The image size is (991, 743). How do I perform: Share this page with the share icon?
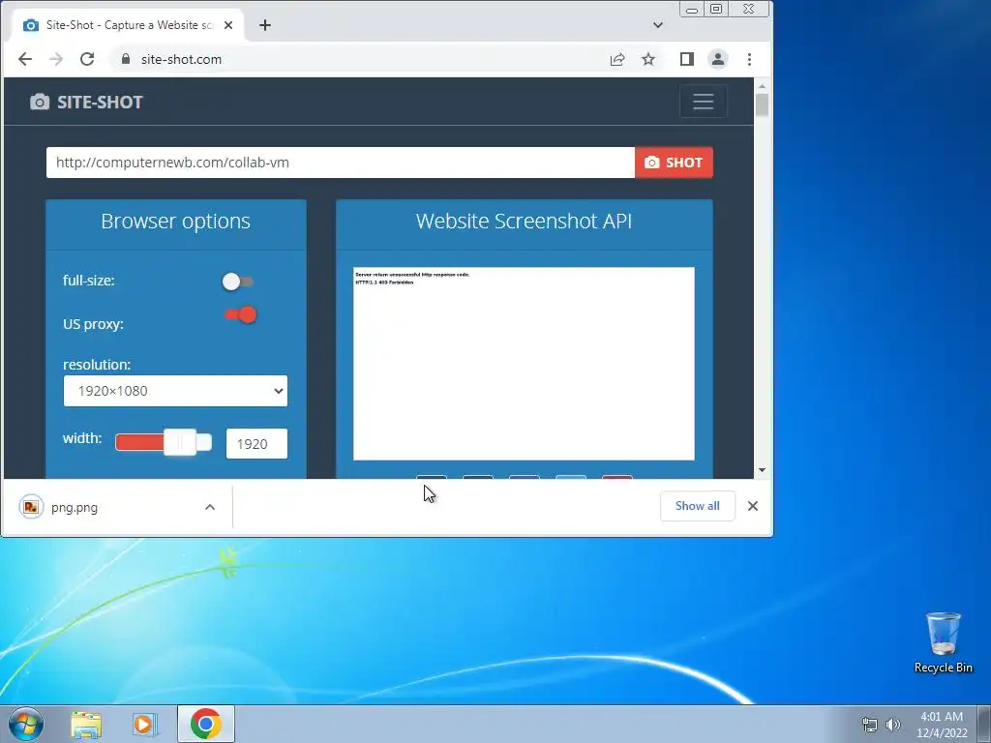point(616,59)
